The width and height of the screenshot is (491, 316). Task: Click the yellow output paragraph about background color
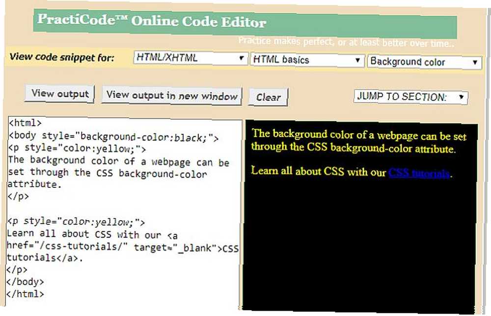coord(358,141)
